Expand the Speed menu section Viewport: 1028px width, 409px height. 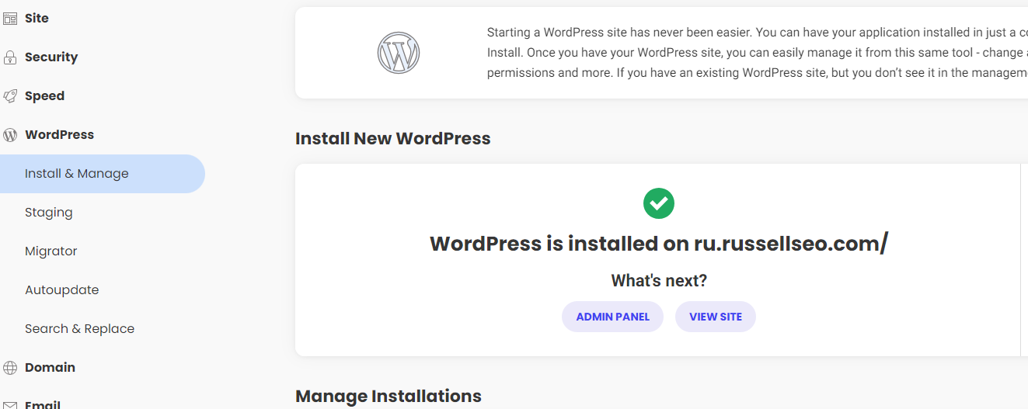click(44, 96)
